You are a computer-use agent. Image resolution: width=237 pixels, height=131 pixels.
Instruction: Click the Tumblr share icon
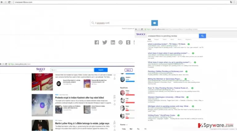click(x=128, y=42)
